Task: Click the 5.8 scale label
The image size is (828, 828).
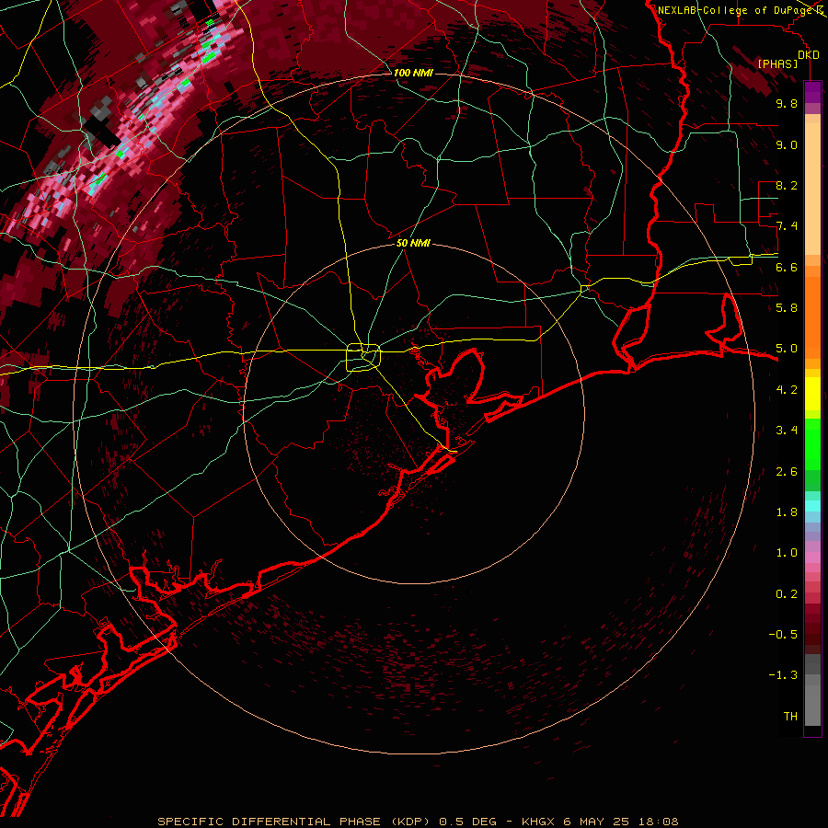Action: [x=787, y=308]
